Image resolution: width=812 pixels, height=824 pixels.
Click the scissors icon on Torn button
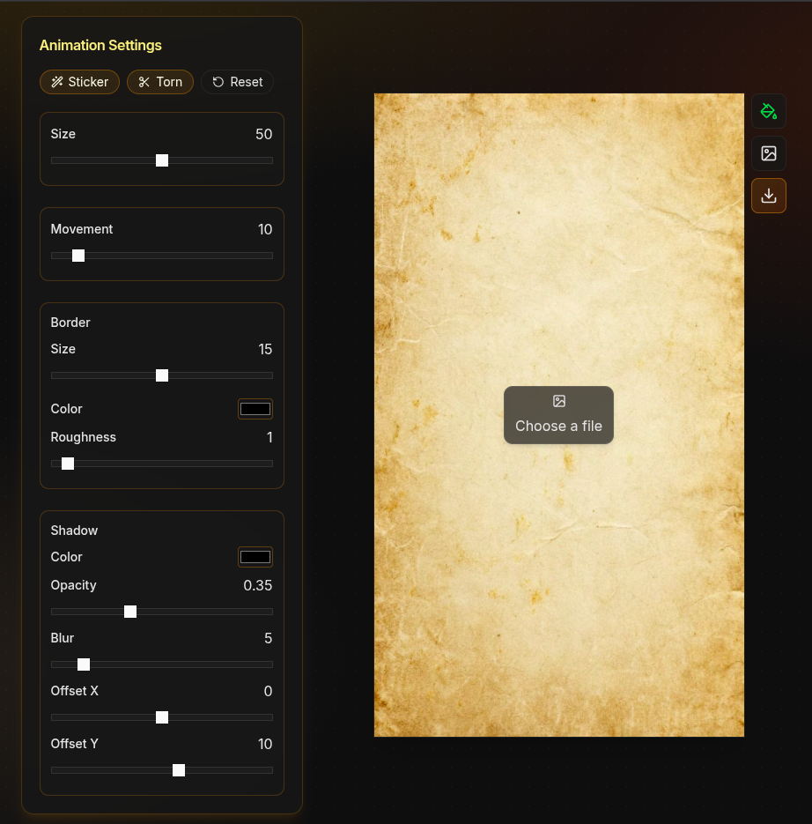(142, 81)
